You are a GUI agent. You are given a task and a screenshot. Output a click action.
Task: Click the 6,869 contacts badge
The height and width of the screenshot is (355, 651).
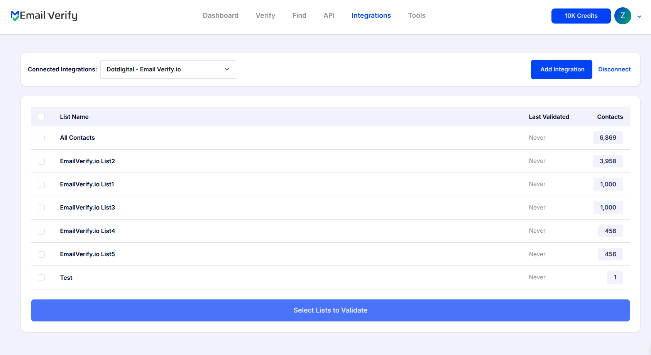click(x=608, y=138)
